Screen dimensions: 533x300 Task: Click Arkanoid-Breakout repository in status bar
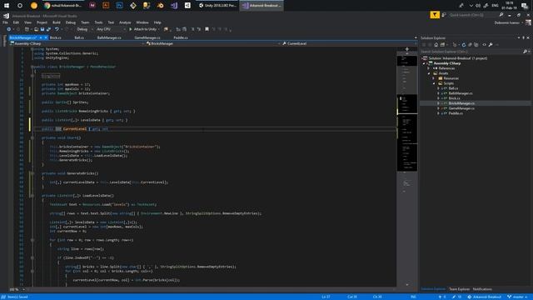484,297
